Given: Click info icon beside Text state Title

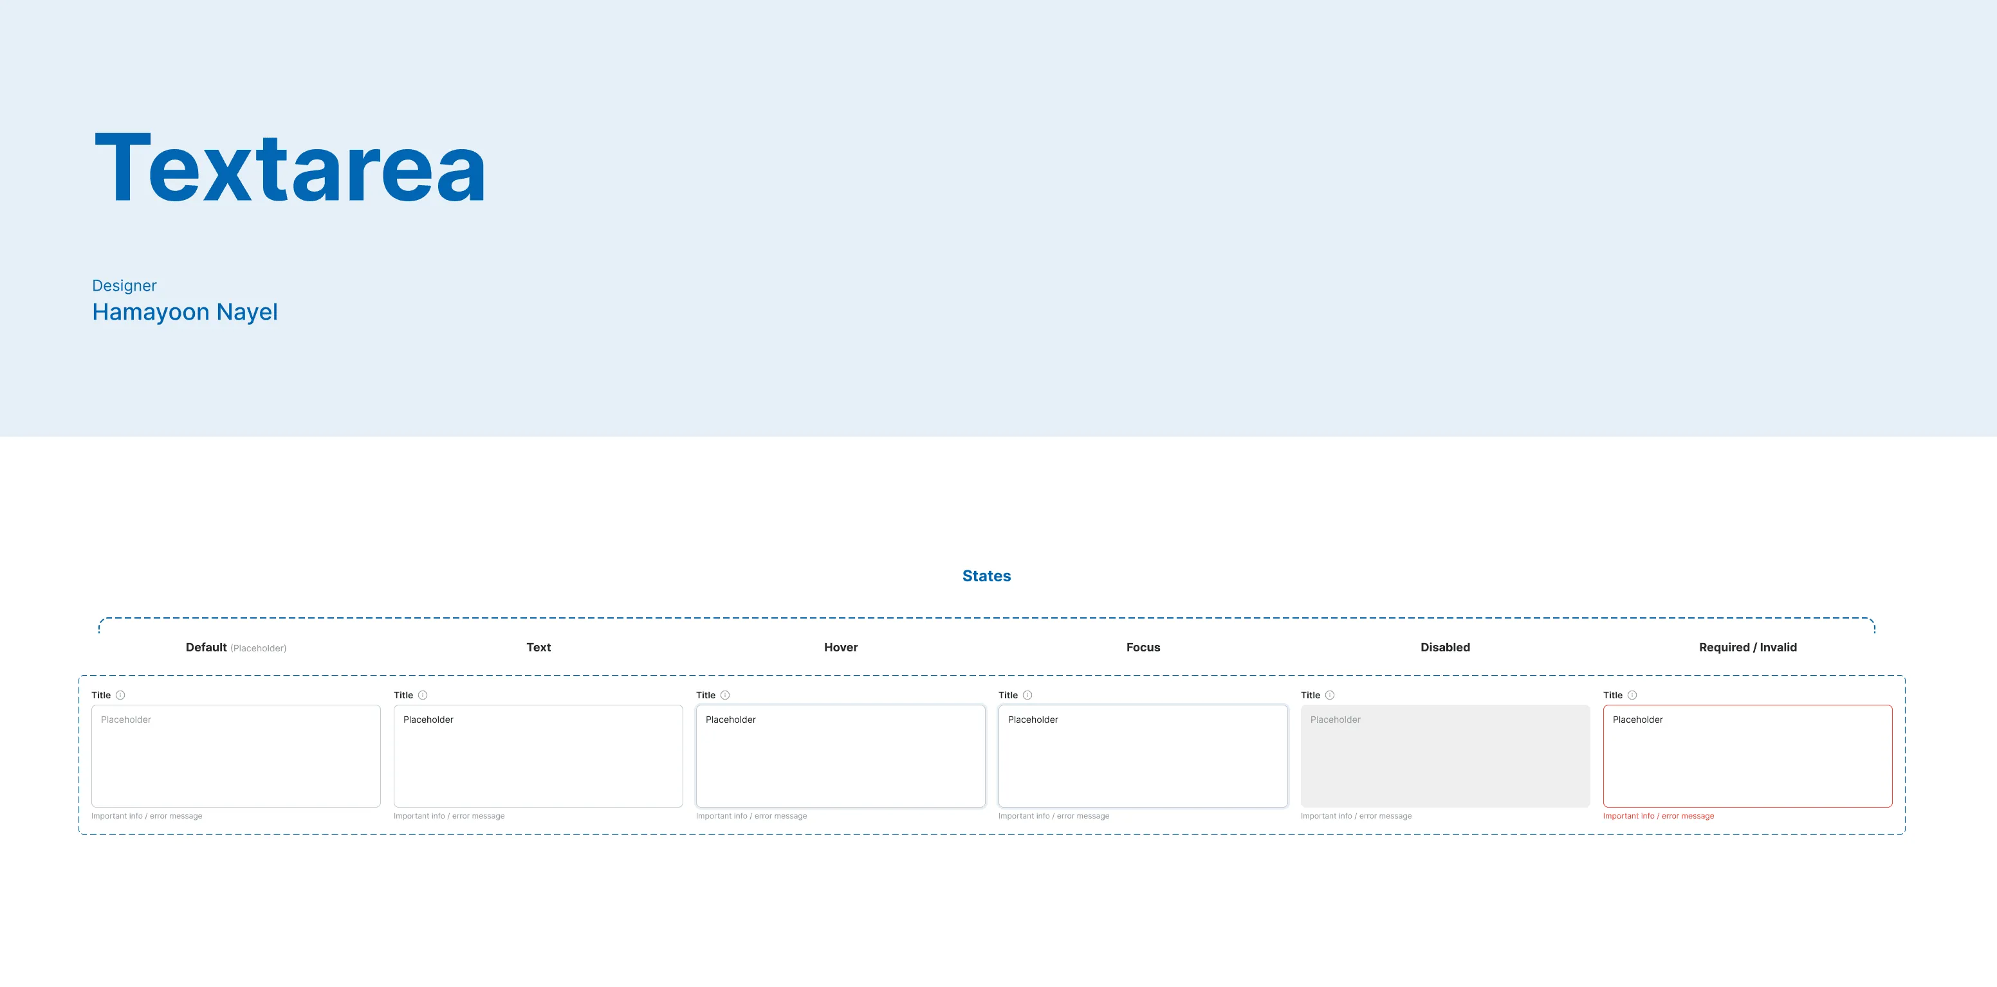Looking at the screenshot, I should tap(423, 695).
